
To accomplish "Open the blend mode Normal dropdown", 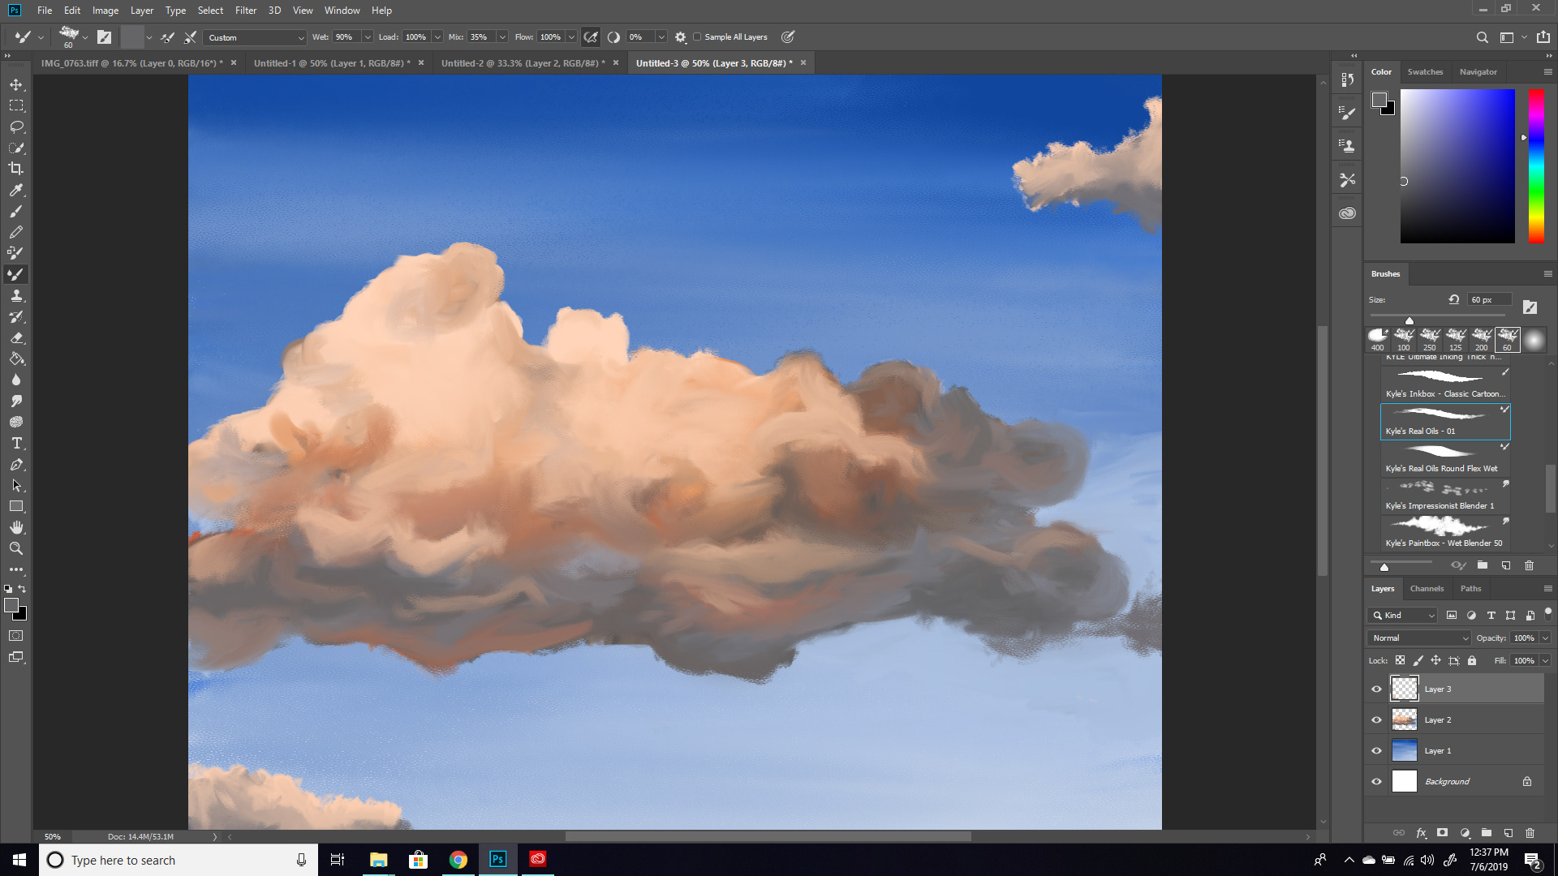I will coord(1420,638).
